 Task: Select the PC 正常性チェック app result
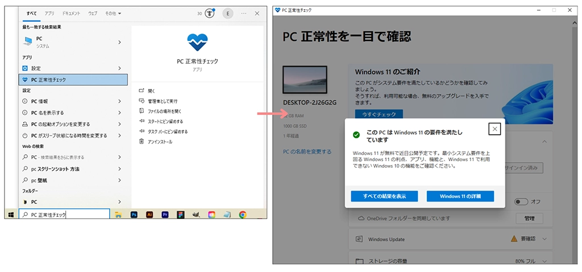click(x=73, y=80)
